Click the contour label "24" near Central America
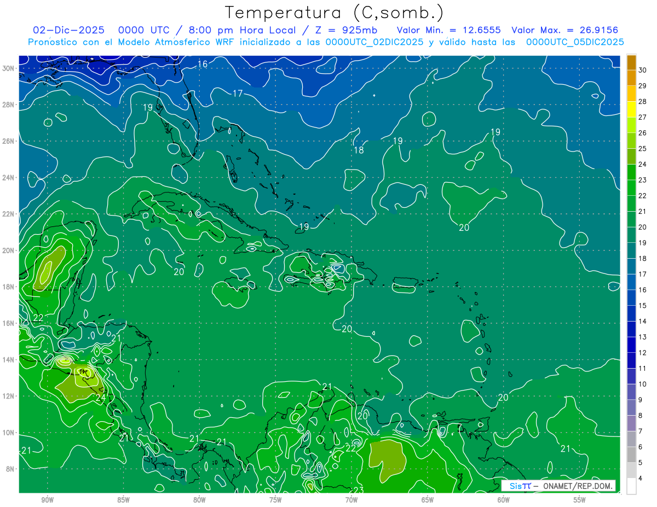657x507 pixels. tap(101, 398)
